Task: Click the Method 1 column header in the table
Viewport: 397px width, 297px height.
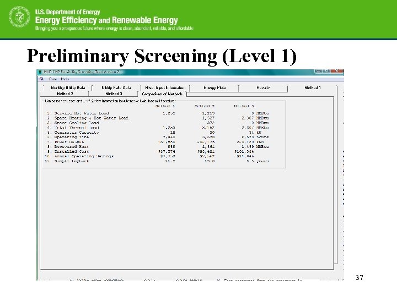Action: (165, 106)
